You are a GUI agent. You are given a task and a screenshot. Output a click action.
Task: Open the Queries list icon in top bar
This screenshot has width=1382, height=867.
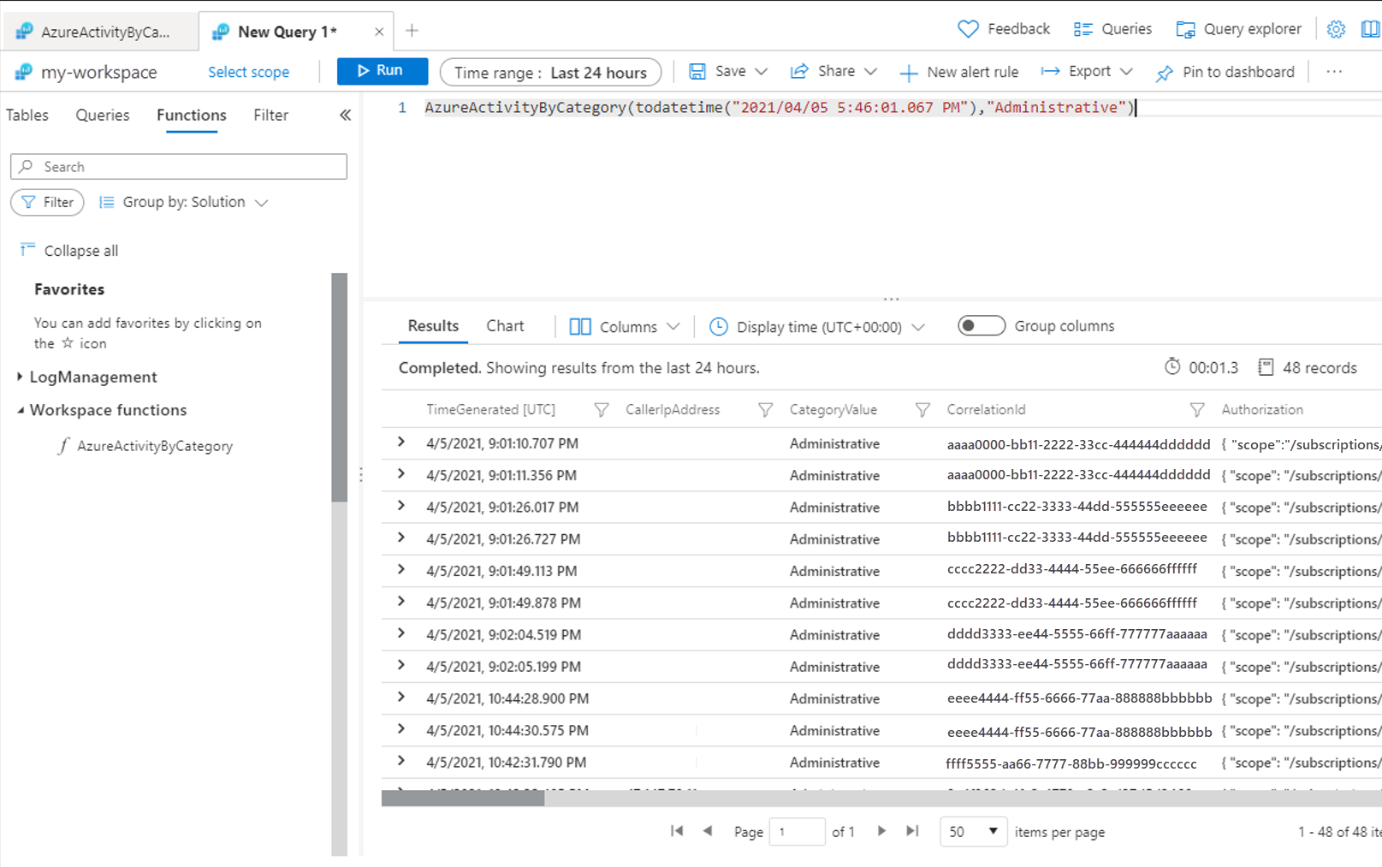point(1083,29)
